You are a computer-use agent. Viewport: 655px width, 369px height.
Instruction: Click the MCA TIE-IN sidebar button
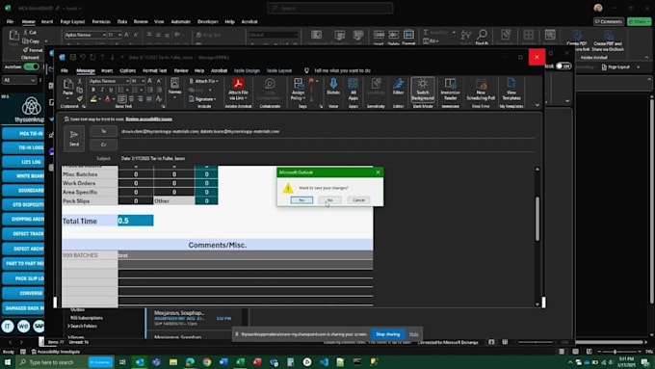tap(23, 134)
